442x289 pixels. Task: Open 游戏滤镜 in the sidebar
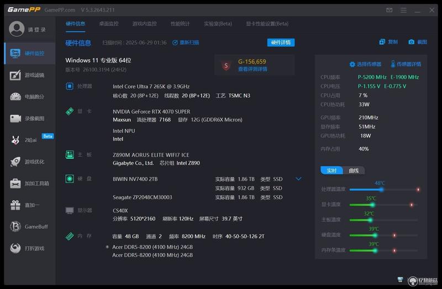(30, 75)
